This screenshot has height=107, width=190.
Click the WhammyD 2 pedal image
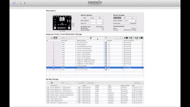pos(62,23)
